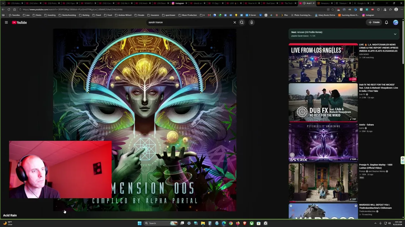Viewport: 405px width, 227px height.
Task: Expand the 'Next: Arcore' playlist panel
Action: point(395,34)
